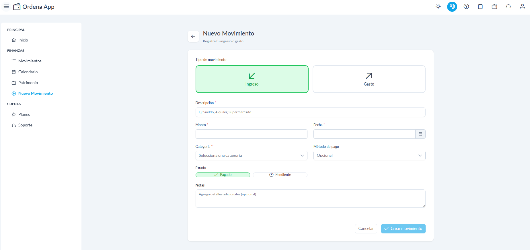The image size is (530, 250).
Task: Expand the Categoría dropdown
Action: 251,156
